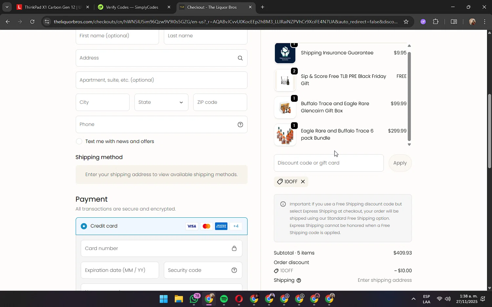Open the Chrome extensions puzzle icon
The height and width of the screenshot is (307, 492).
click(436, 22)
